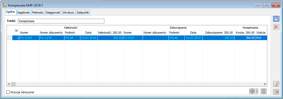
Task: Click the Należność: 300.00 column header
Action: point(110,33)
